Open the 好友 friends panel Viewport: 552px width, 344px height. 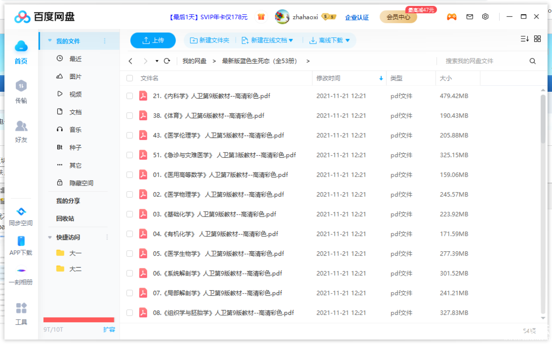pyautogui.click(x=21, y=132)
